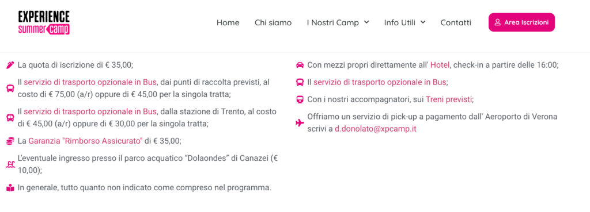
Task: Click the swimmer icon beside parco acquatico Dolaondes
Action: pyautogui.click(x=10, y=164)
